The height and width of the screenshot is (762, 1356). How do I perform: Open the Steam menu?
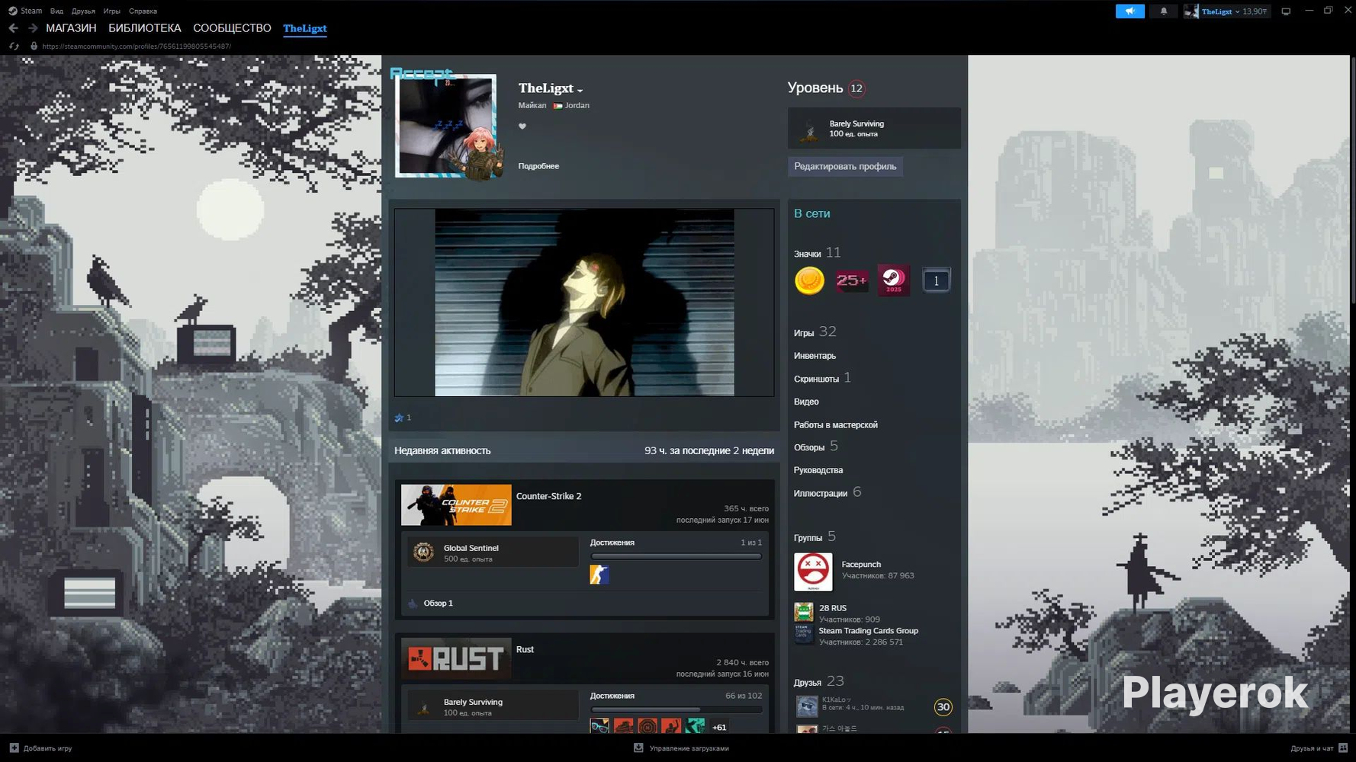click(25, 11)
